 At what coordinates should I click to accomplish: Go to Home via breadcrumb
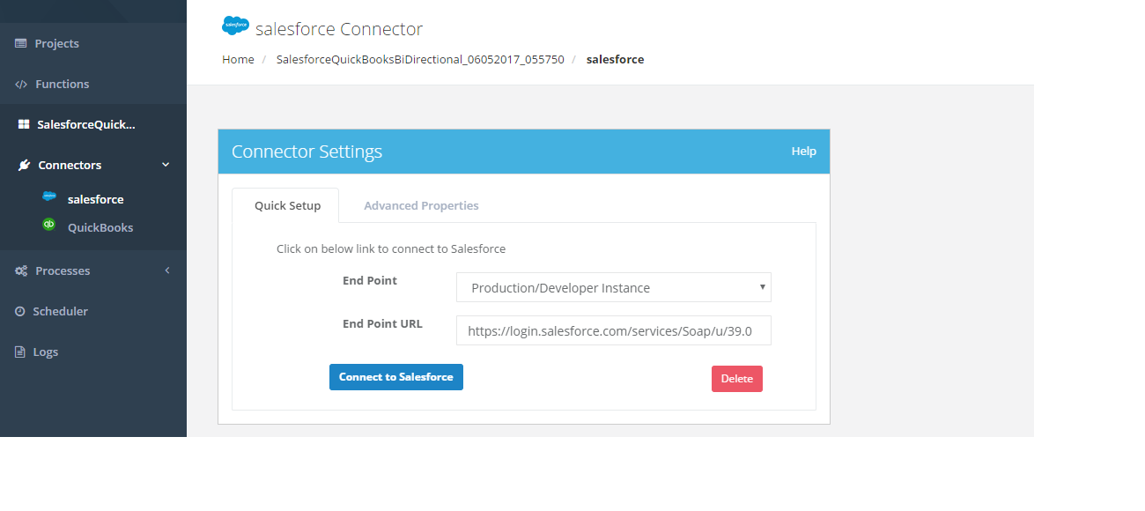pos(238,60)
